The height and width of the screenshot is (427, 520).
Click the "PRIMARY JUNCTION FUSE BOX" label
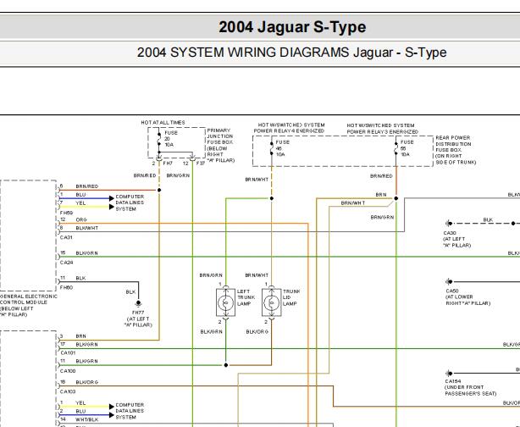point(220,136)
